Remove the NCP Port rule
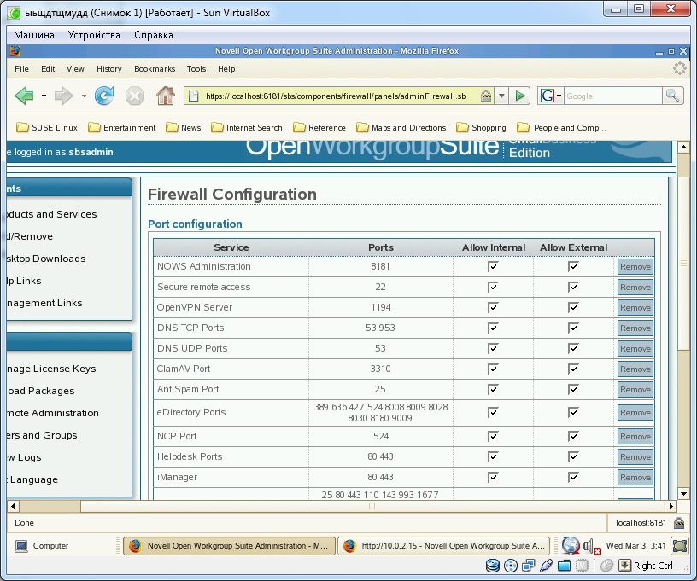The height and width of the screenshot is (581, 697). [x=635, y=436]
